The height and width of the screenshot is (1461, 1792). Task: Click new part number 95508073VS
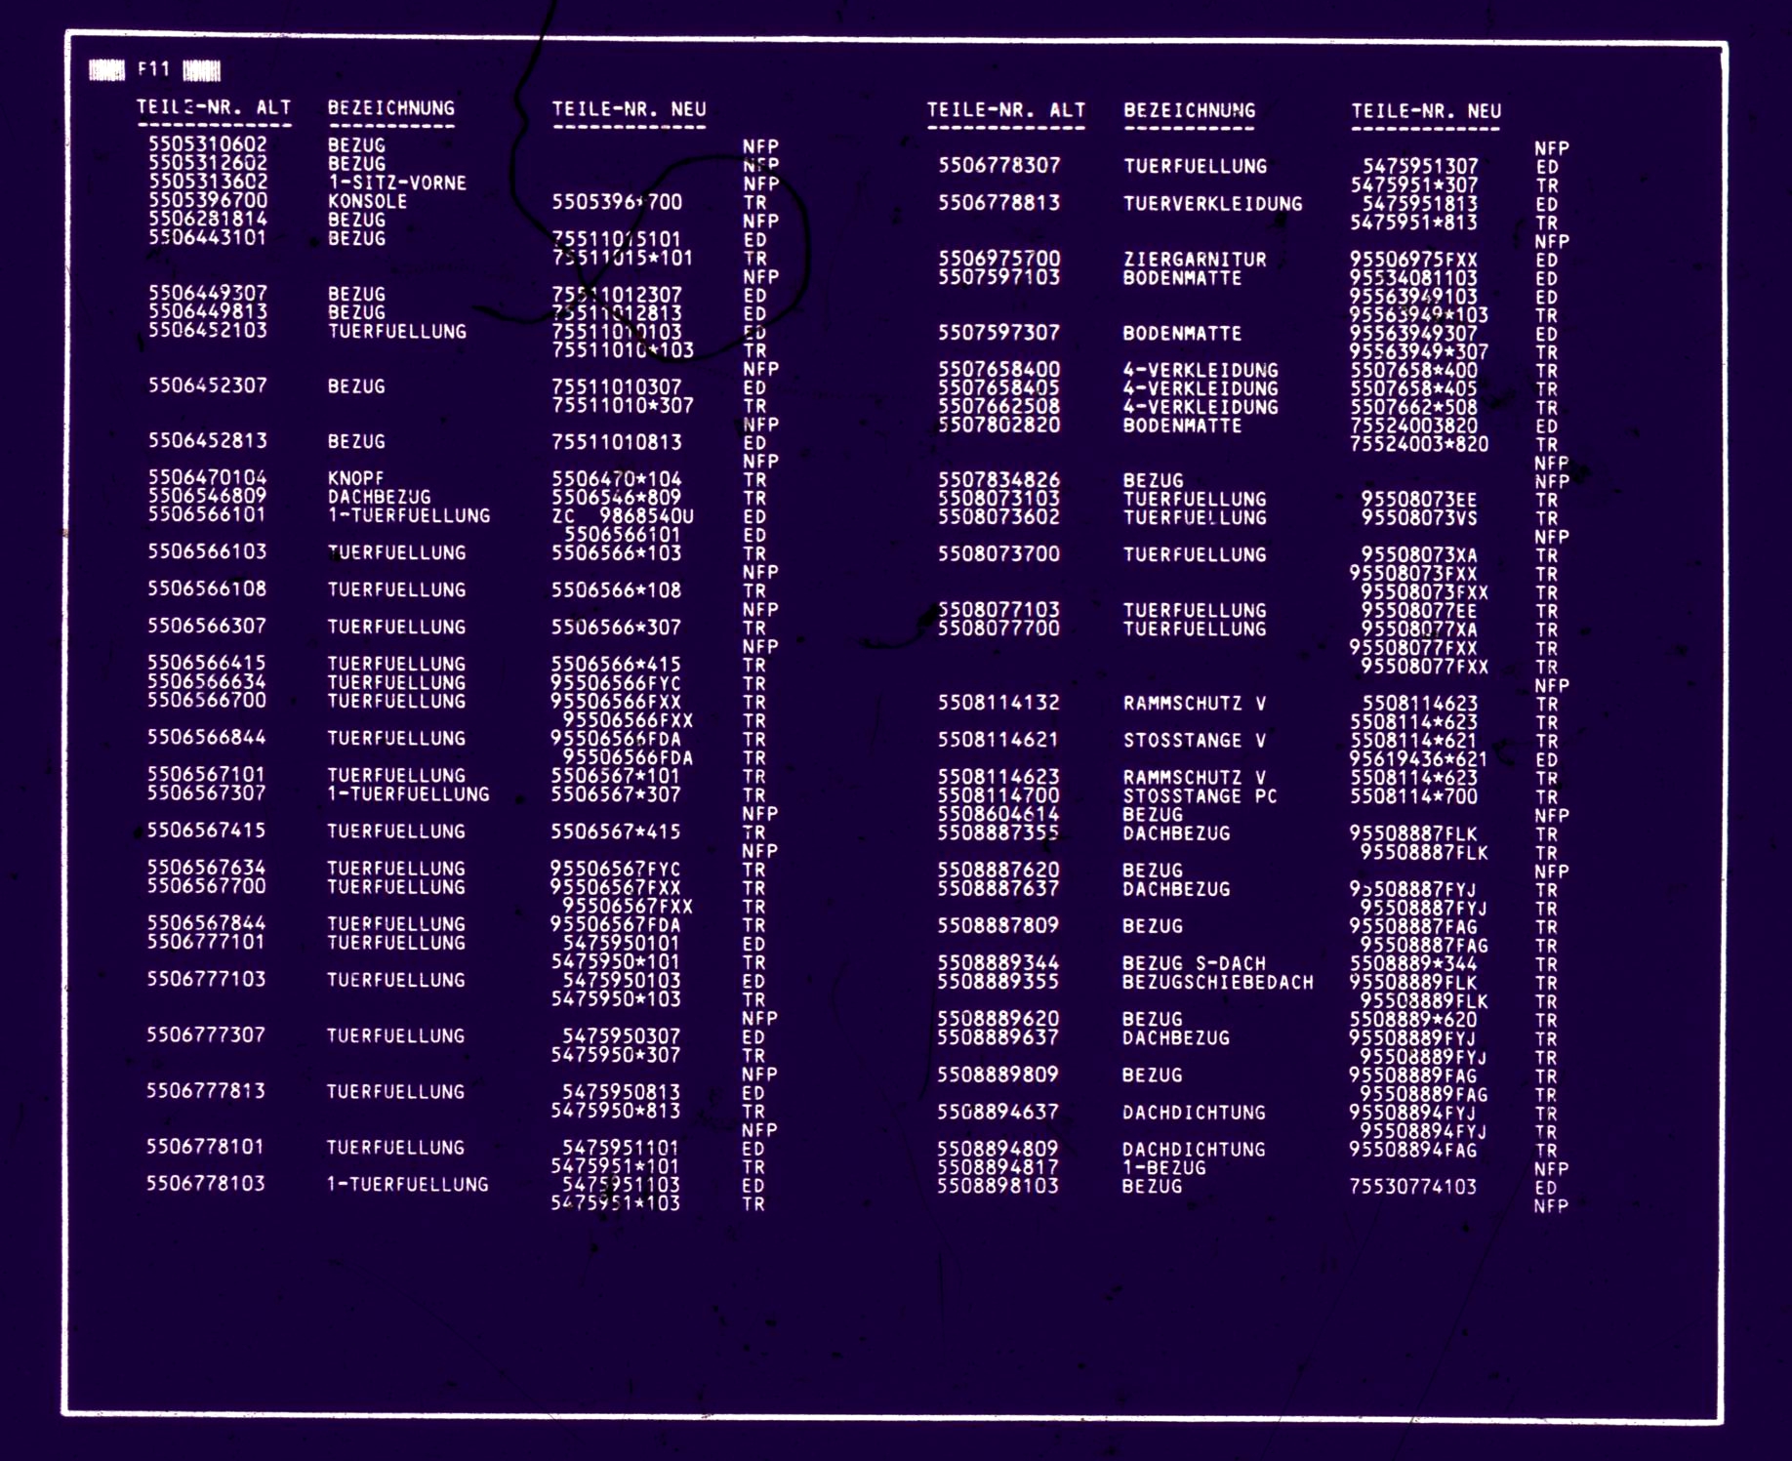pyautogui.click(x=1419, y=518)
